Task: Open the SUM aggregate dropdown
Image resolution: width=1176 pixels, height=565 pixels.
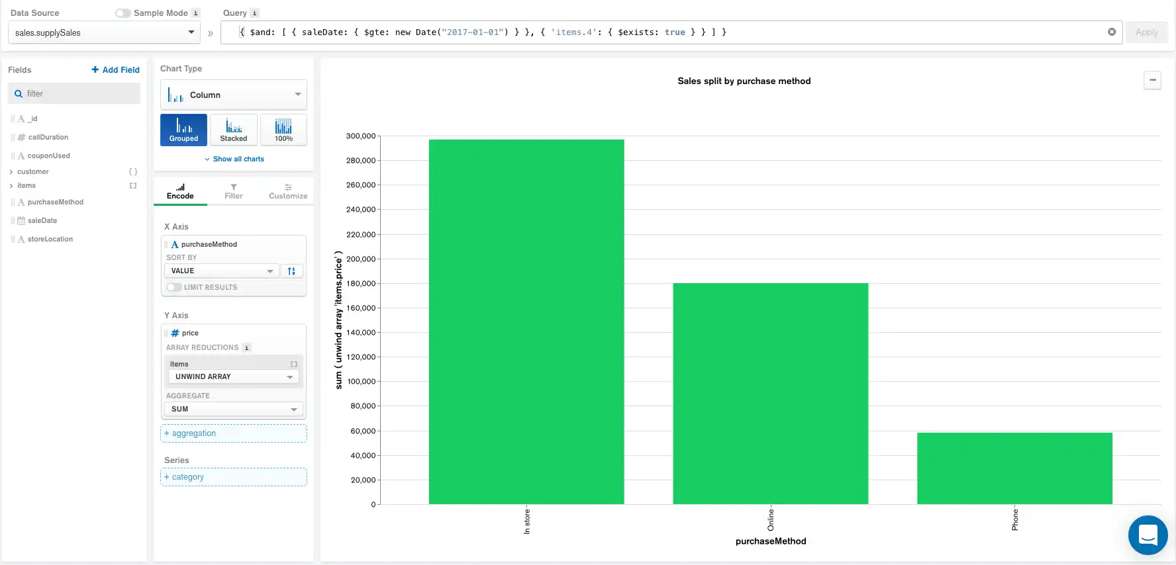Action: (x=233, y=410)
